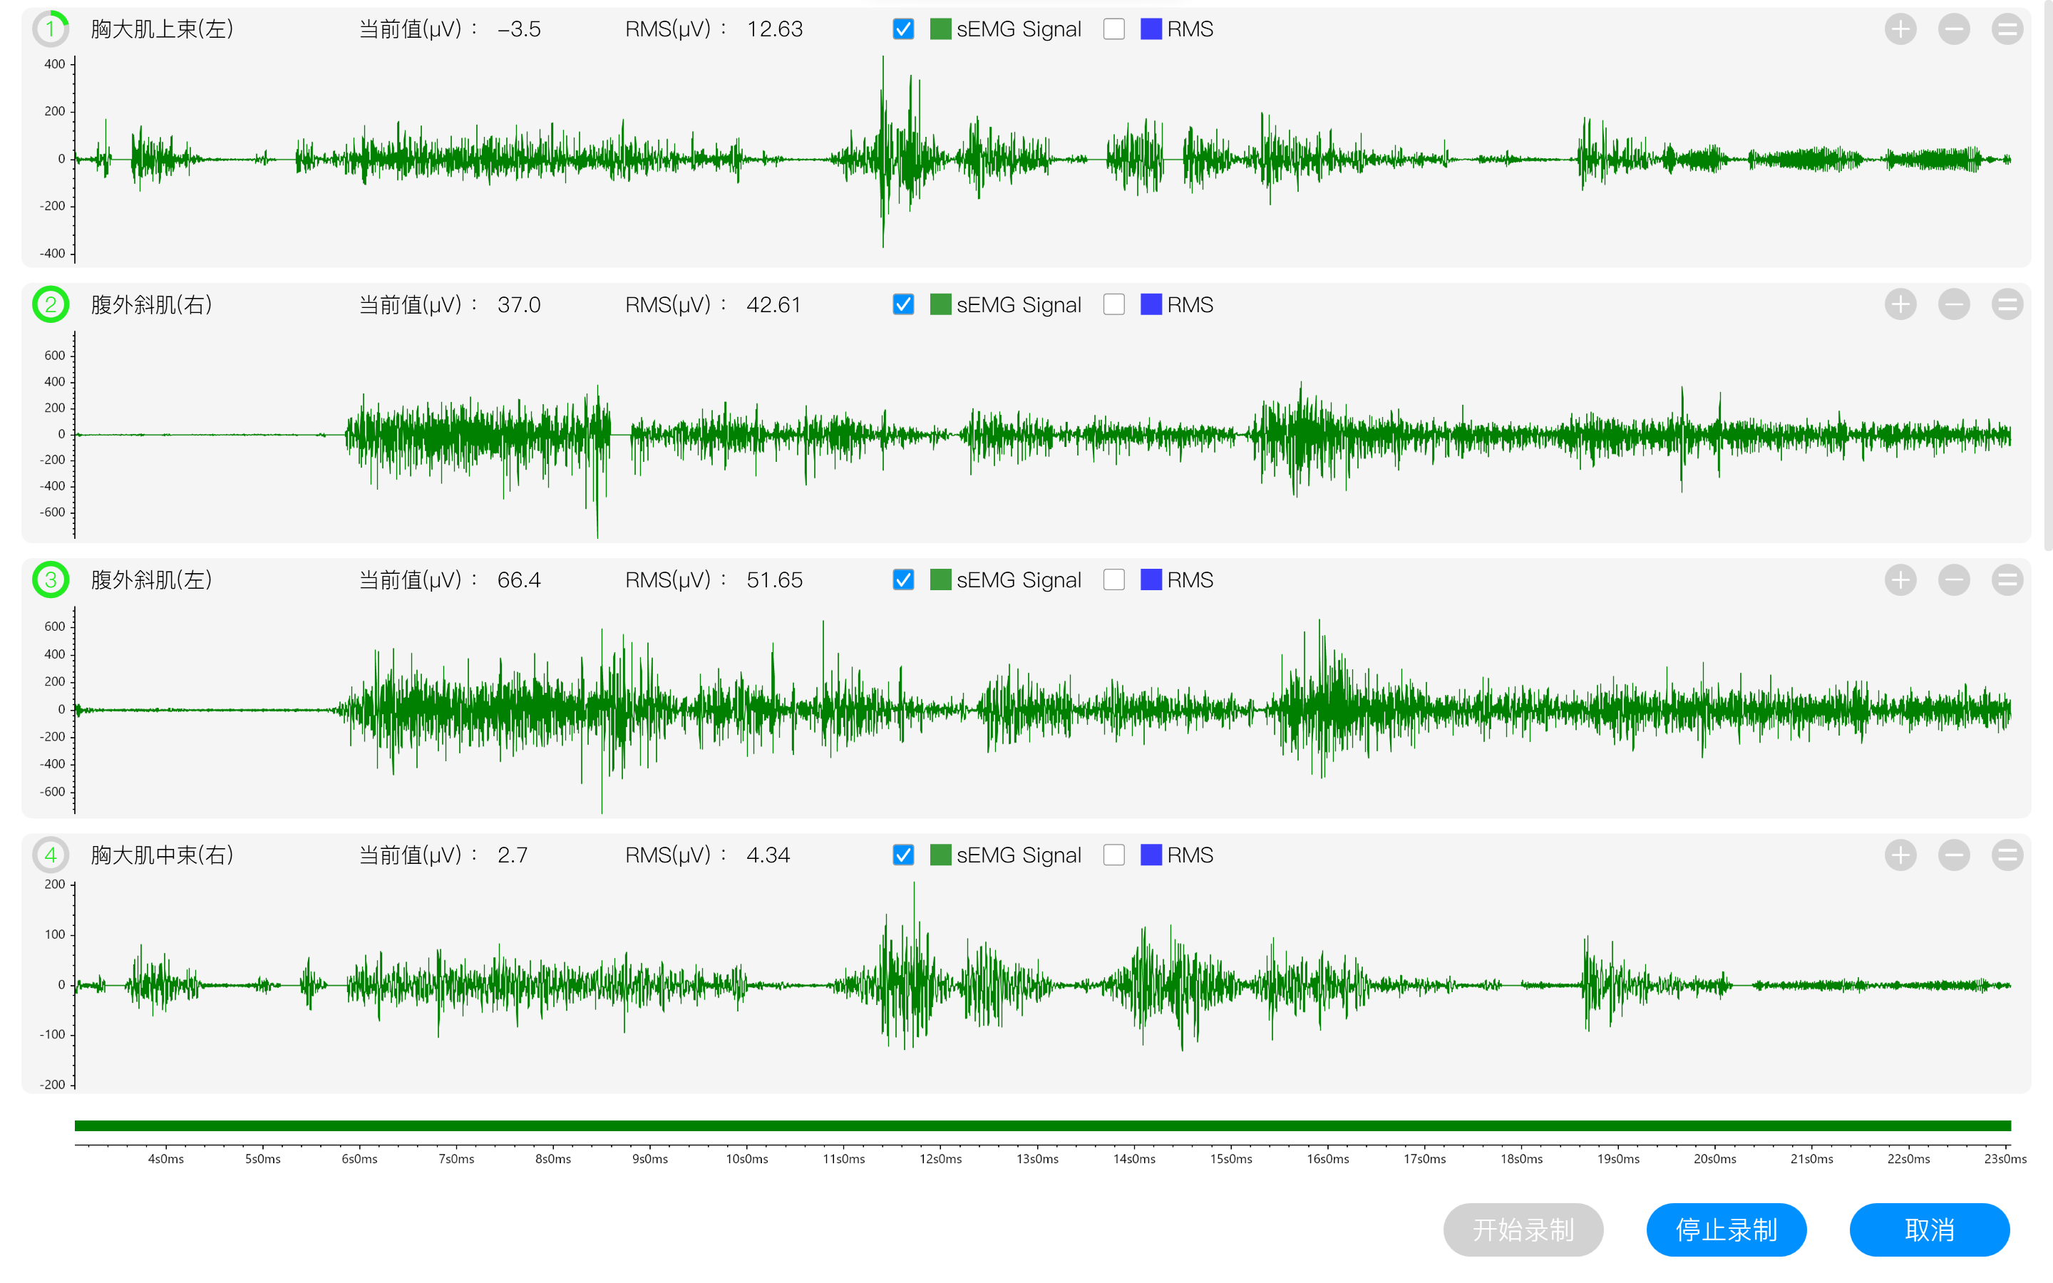Image resolution: width=2053 pixels, height=1283 pixels.
Task: Click plus icon on 腹外斜肌(左) channel
Action: pos(1900,579)
